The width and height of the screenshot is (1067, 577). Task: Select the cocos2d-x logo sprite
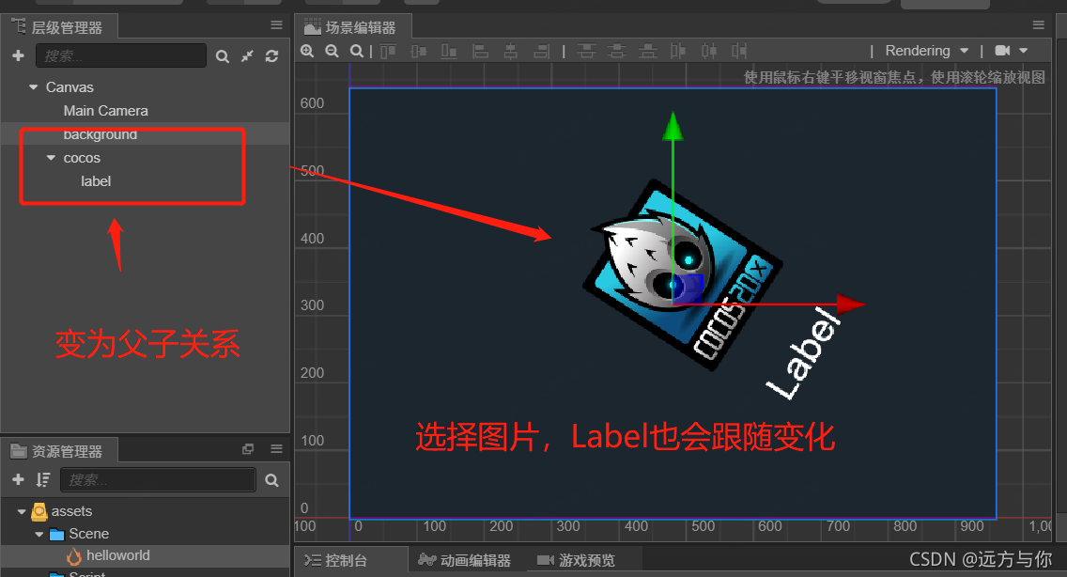[682, 275]
